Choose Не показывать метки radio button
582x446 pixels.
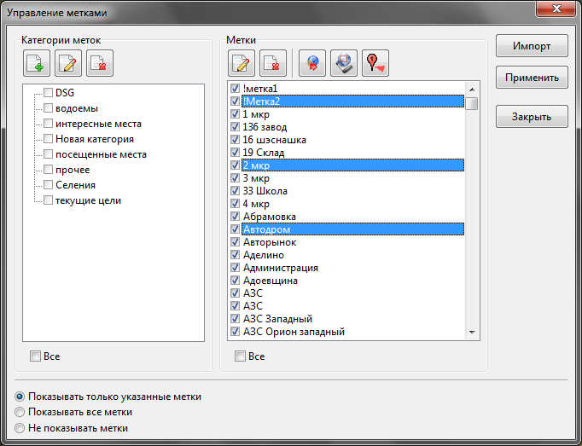point(20,428)
